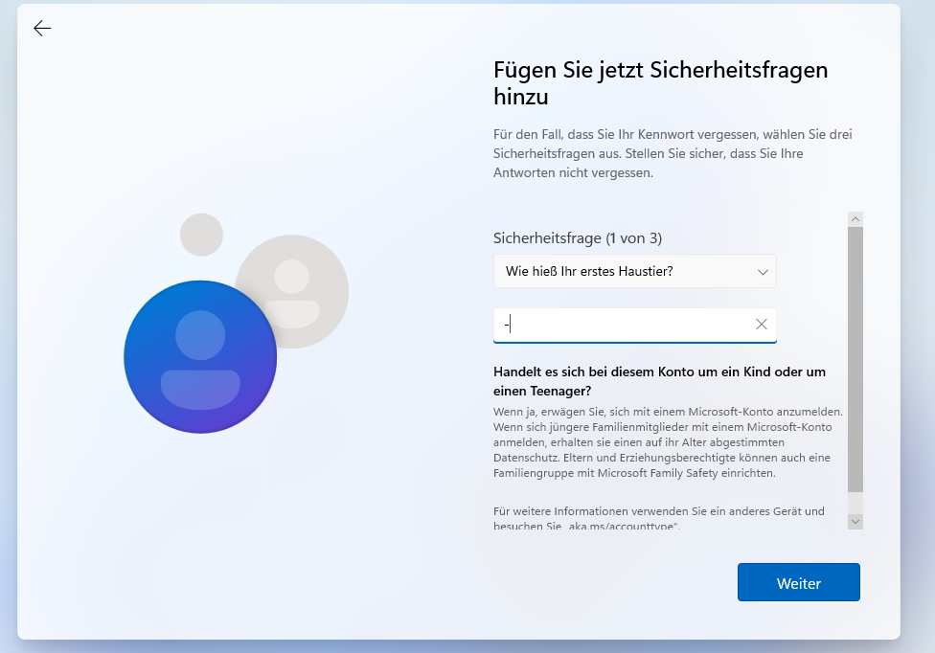Click the large blue avatar illustration
Screen dimensions: 935x653
pyautogui.click(x=199, y=356)
